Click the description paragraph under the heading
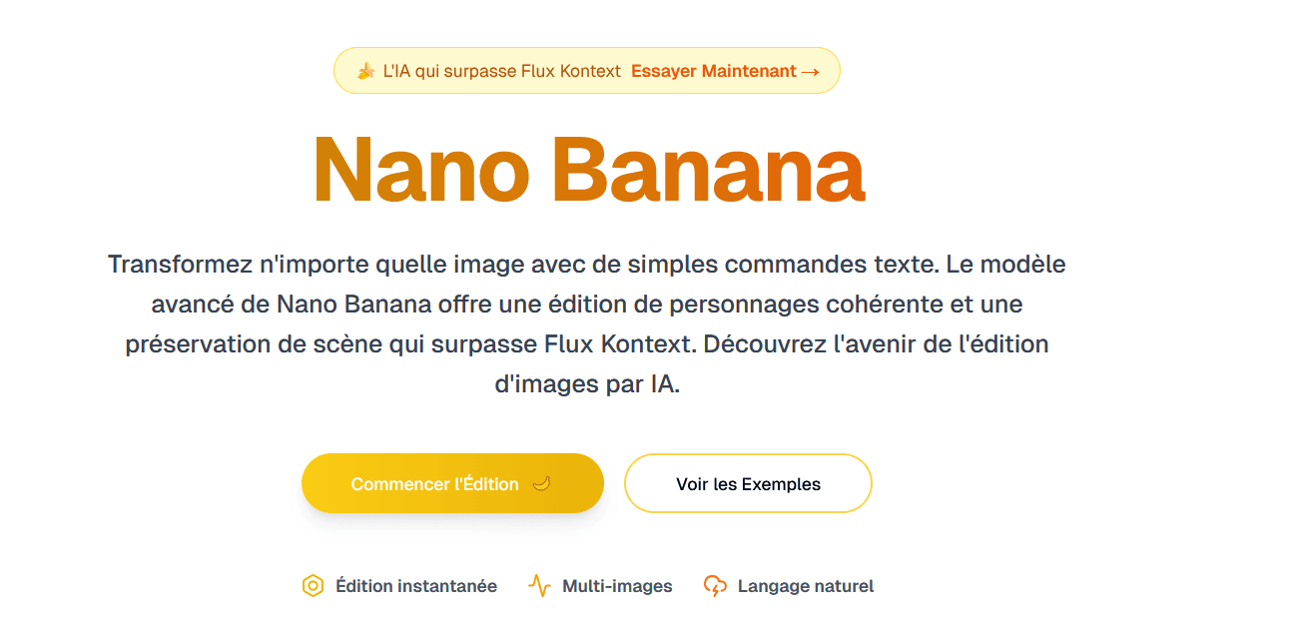Viewport: 1293px width, 621px height. click(587, 323)
